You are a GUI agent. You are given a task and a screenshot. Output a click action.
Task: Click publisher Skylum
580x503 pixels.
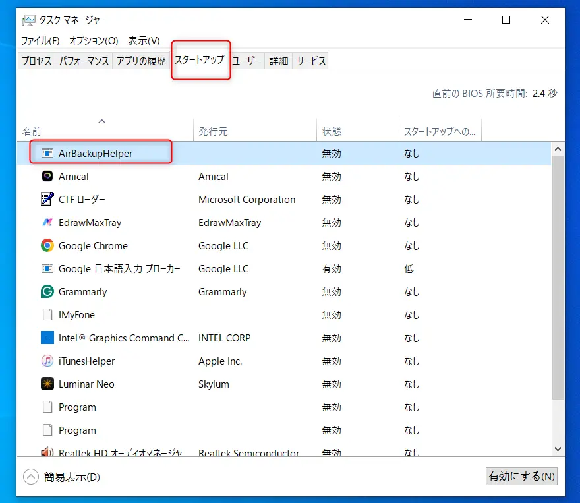[x=214, y=384]
